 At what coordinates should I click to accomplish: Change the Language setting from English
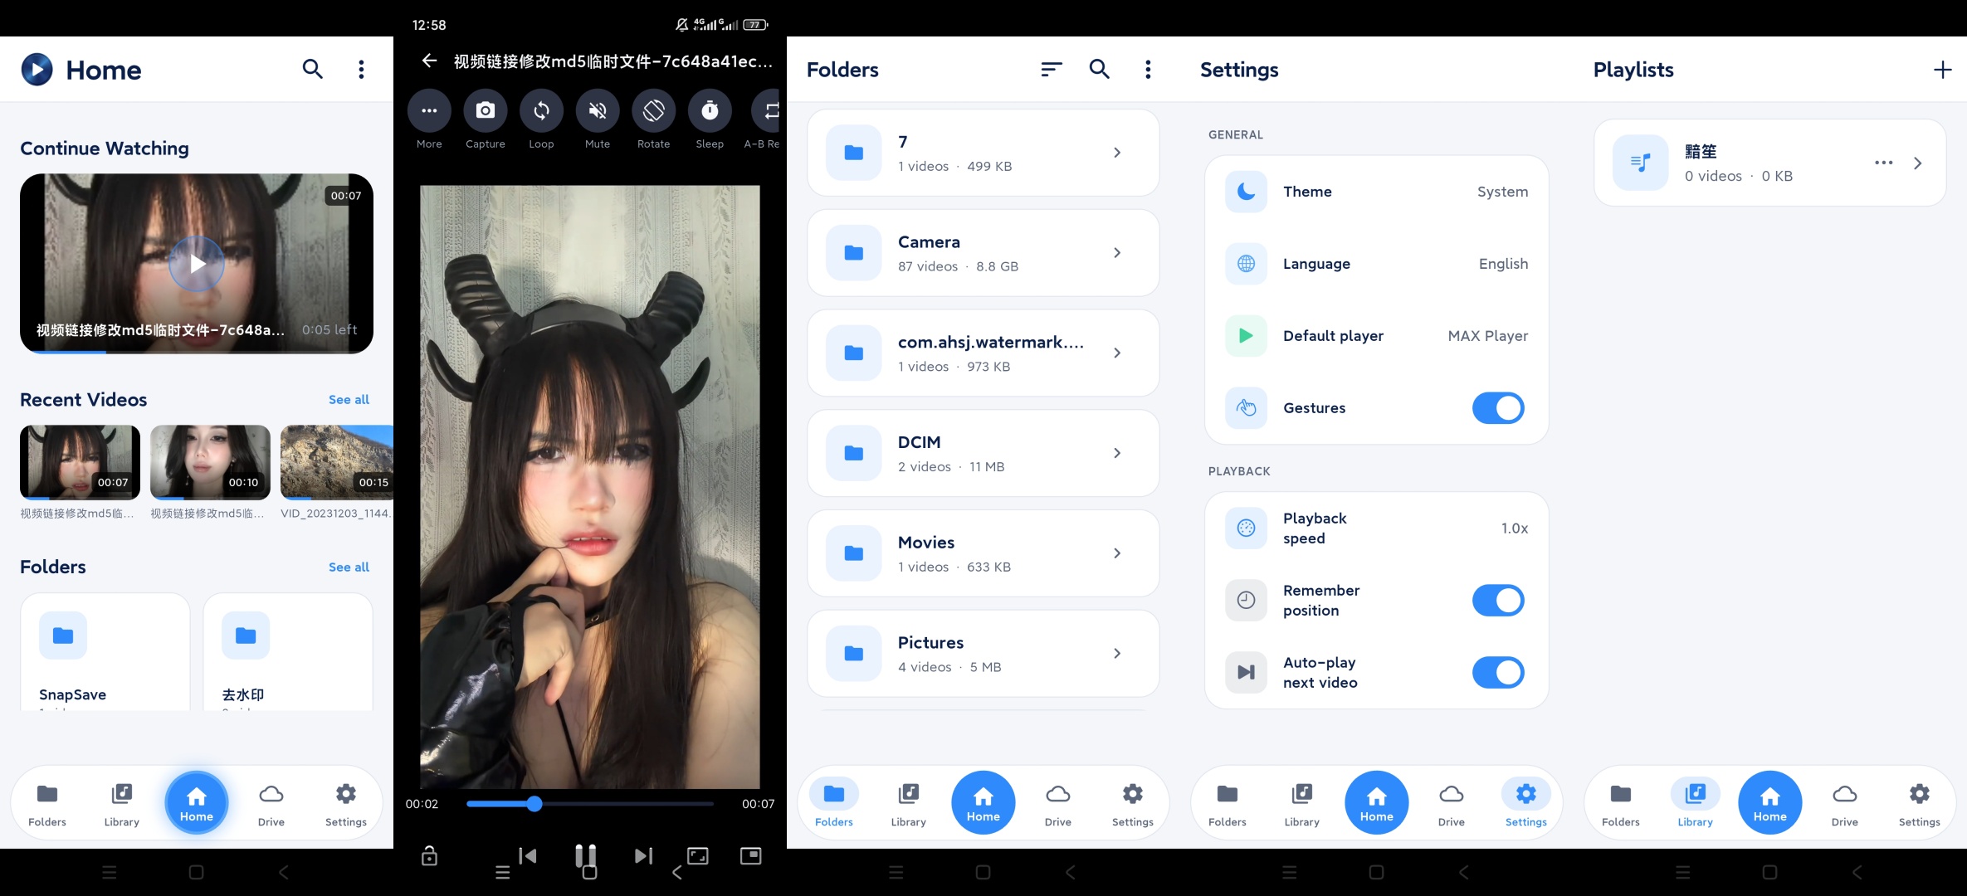coord(1376,264)
